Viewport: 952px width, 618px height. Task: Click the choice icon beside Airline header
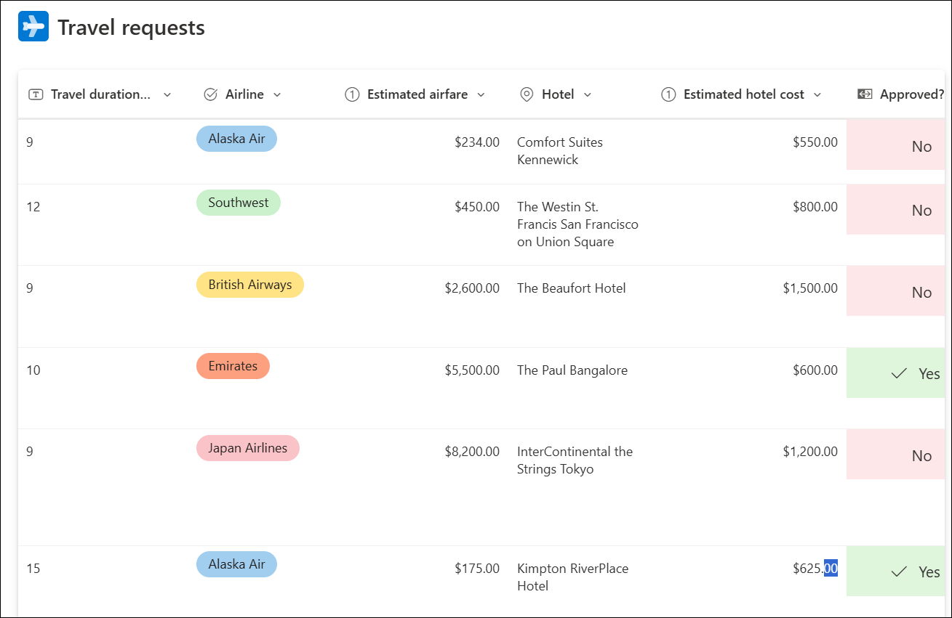[210, 94]
